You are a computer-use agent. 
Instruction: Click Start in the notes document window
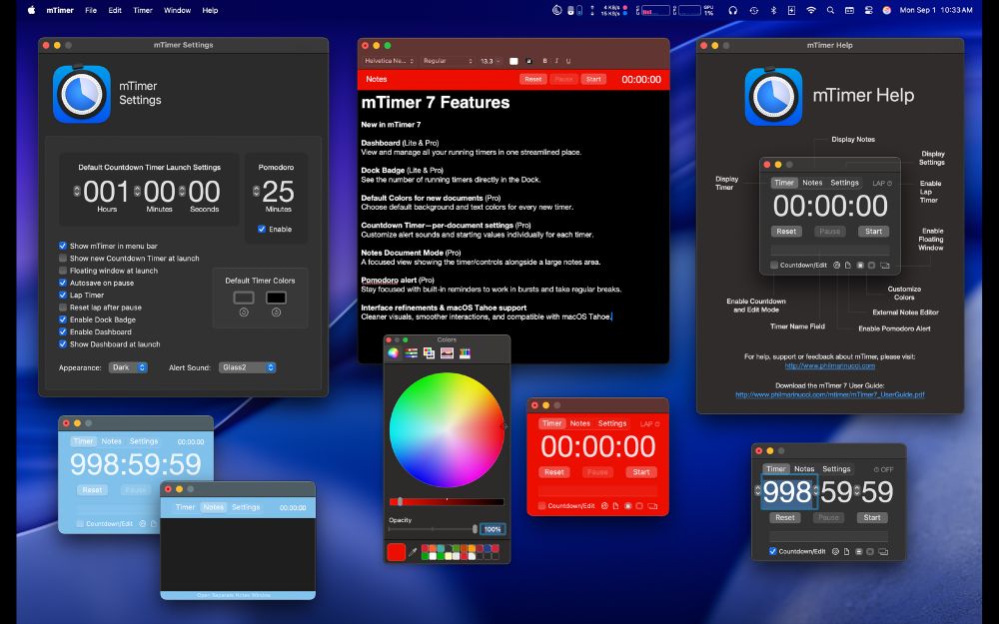tap(593, 80)
